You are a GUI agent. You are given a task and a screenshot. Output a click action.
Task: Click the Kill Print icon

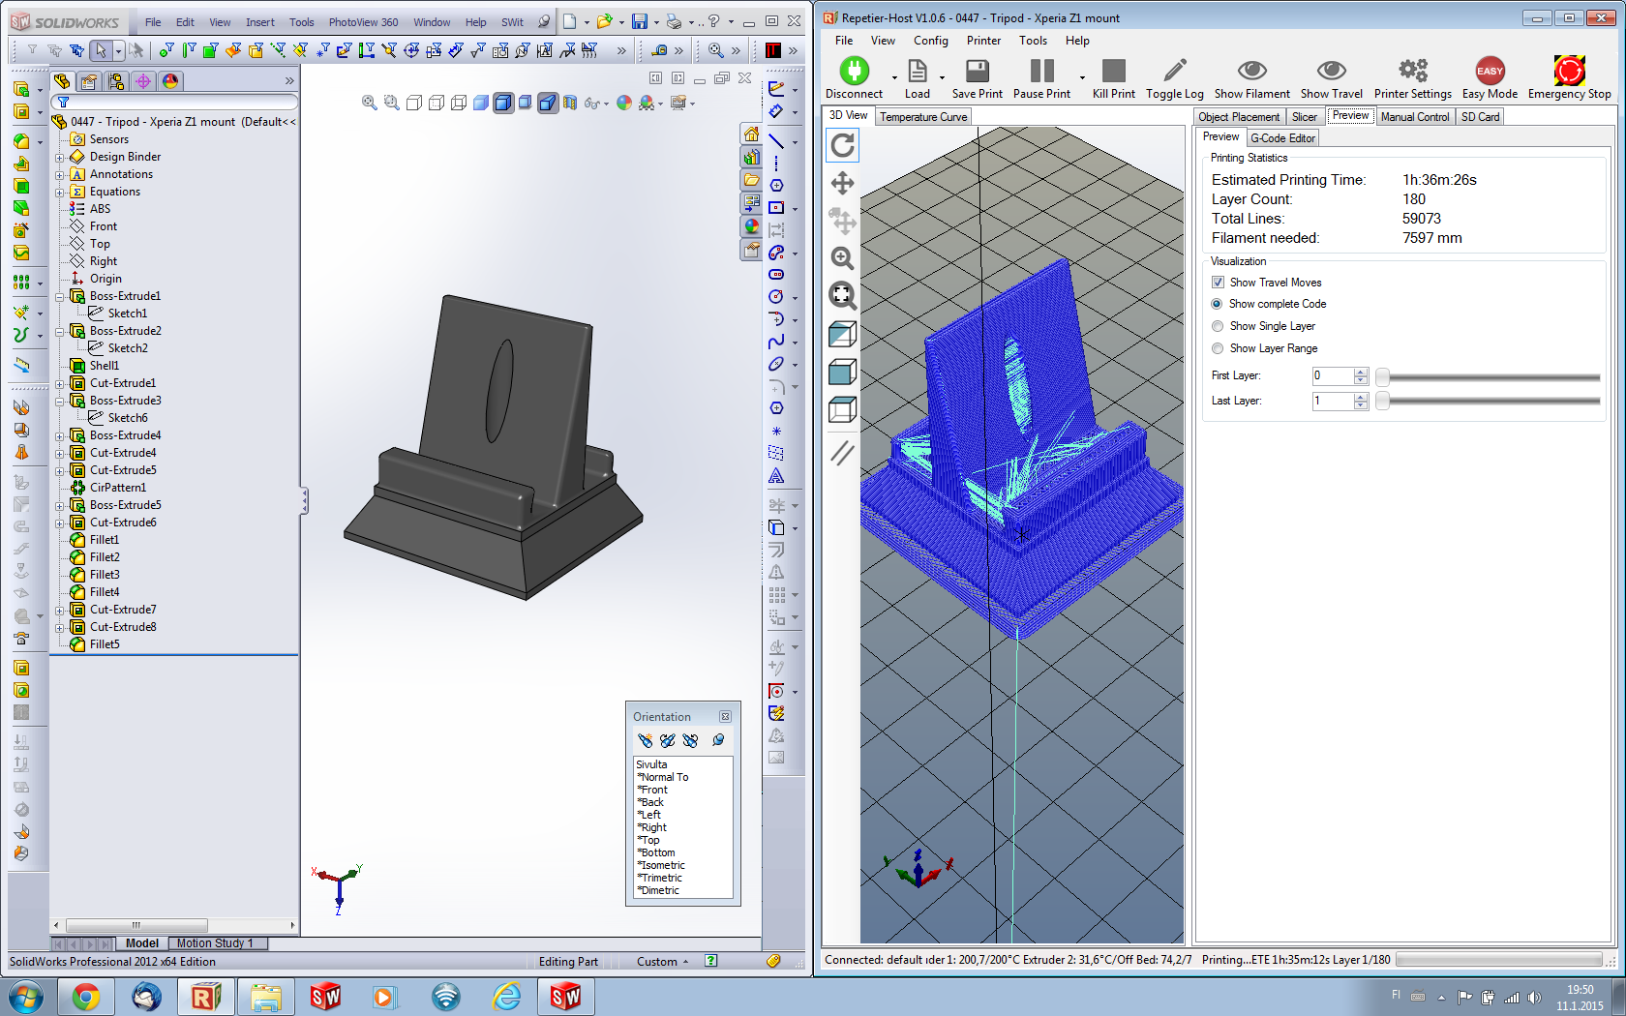pos(1114,71)
